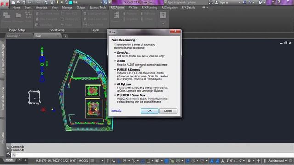Open the Insert ribbon tab
Viewport: 294px width, 165px height.
28,8
